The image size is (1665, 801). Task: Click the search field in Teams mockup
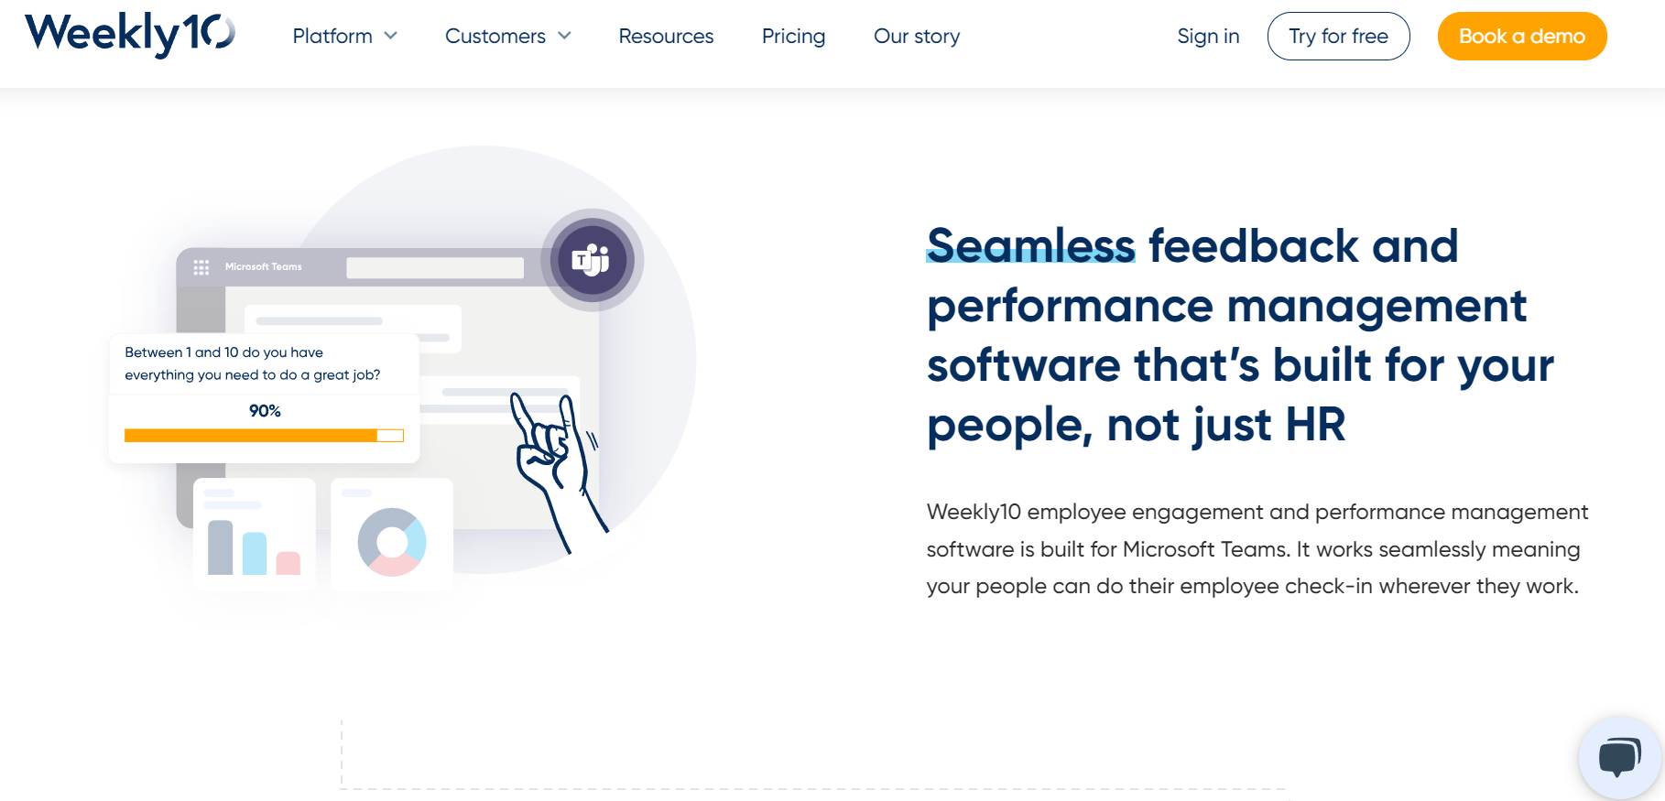click(435, 267)
